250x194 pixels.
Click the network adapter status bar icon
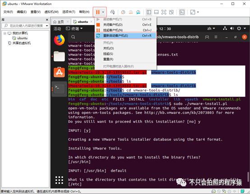pyautogui.click(x=224, y=191)
